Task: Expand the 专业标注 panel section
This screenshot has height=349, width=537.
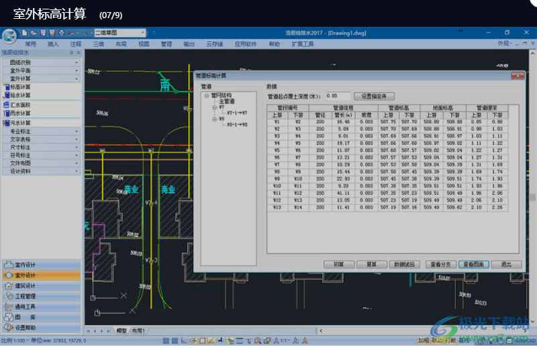Action: point(42,132)
